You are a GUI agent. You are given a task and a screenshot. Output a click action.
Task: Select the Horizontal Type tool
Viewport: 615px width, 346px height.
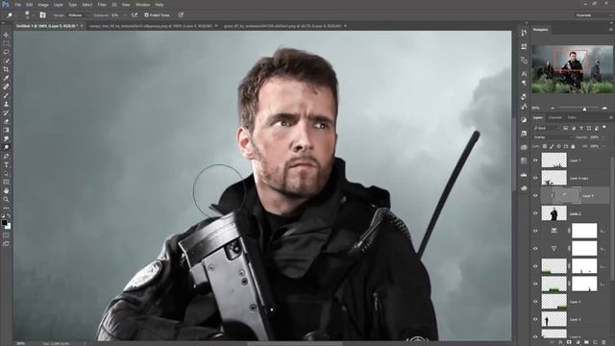click(6, 164)
